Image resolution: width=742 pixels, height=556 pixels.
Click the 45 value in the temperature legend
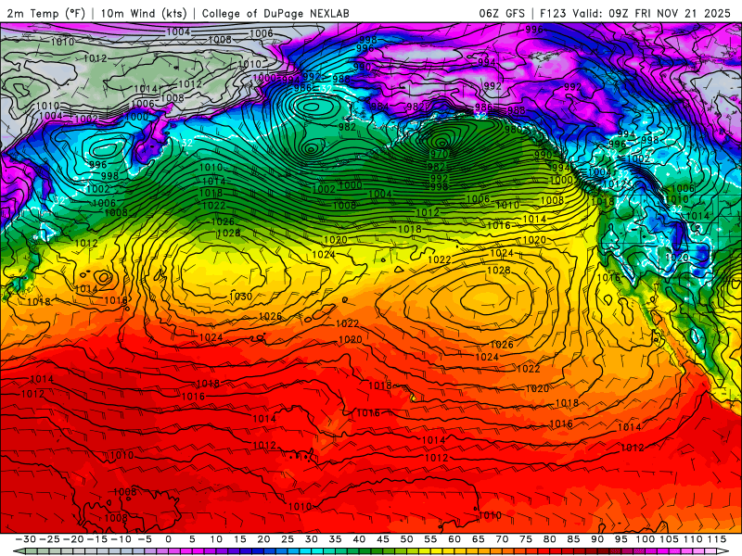click(382, 539)
